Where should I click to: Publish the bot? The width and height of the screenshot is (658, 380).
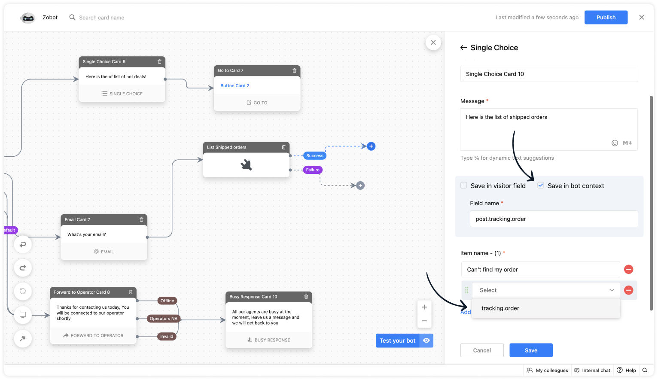tap(606, 17)
